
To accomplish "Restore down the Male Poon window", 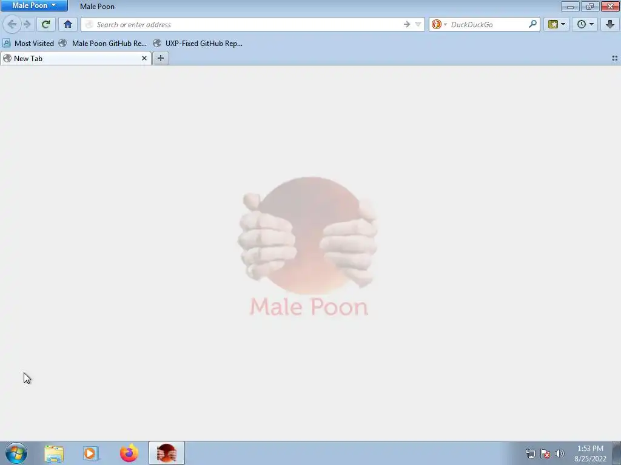I will tap(589, 6).
